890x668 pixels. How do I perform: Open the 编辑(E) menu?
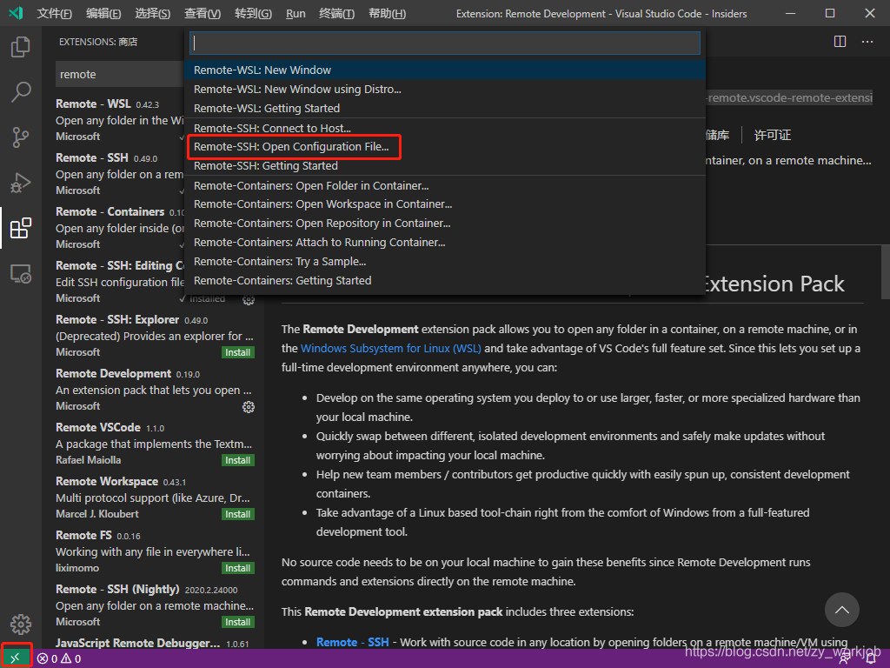pos(104,13)
